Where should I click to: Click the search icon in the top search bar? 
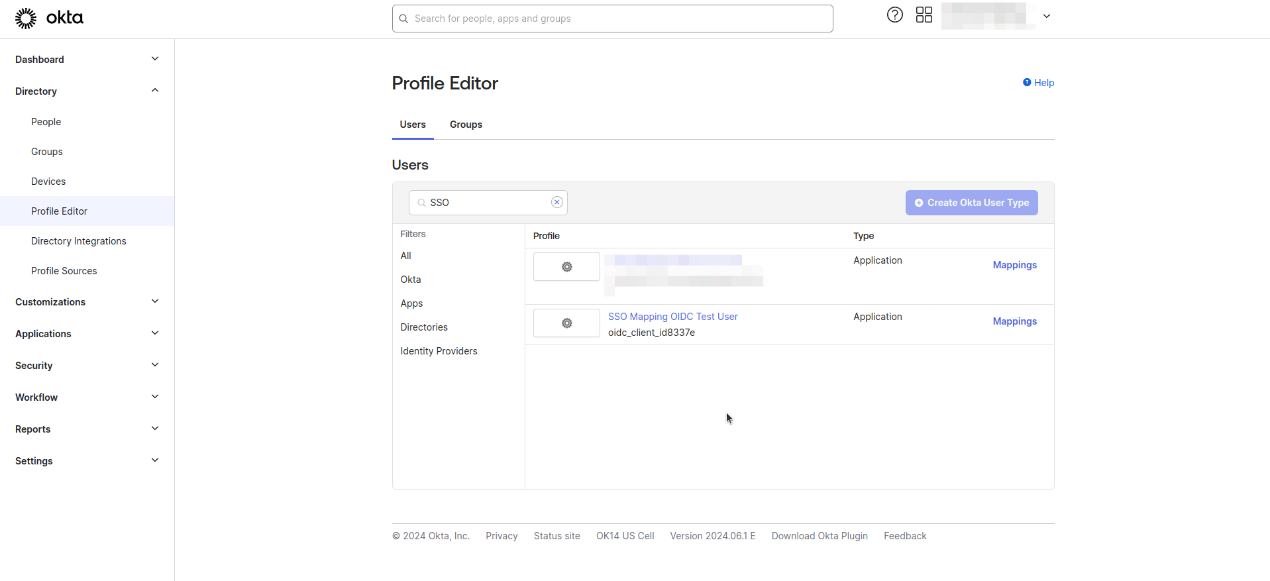coord(403,19)
